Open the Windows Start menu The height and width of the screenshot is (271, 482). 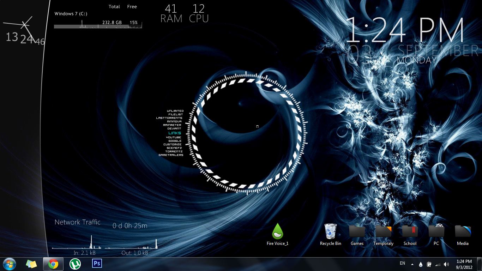tap(10, 264)
